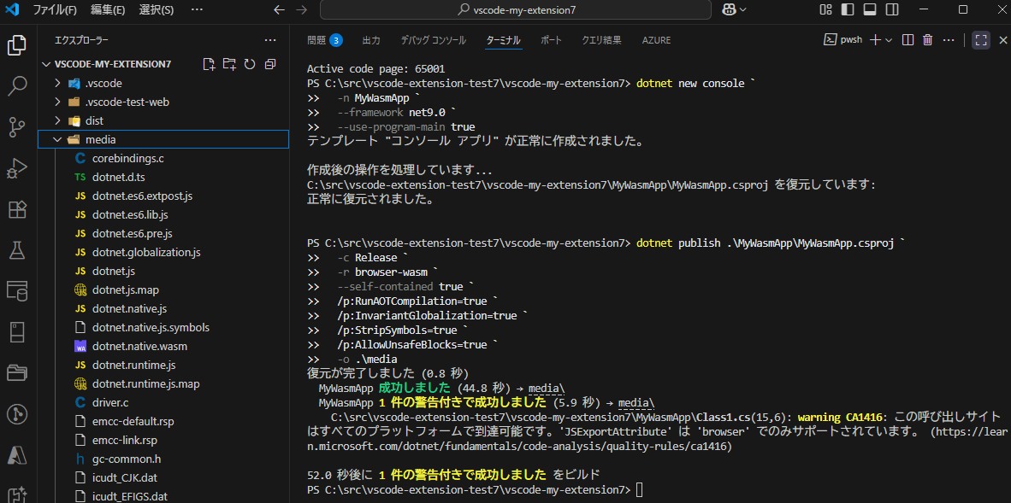Open the title bar overflow menu

198,9
